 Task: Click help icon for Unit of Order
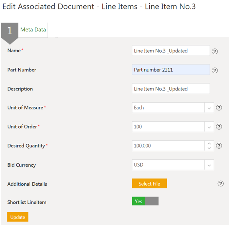click(x=219, y=127)
